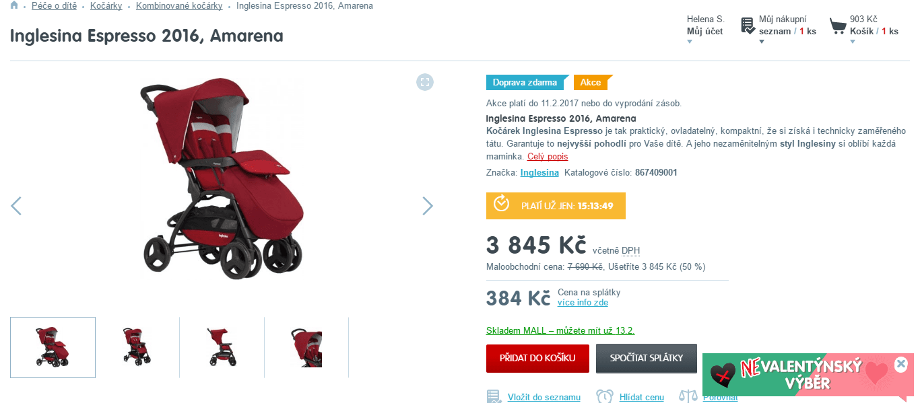Screen dimensions: 920x403
Task: Go to Kočárky breadcrumb category
Action: pos(106,6)
